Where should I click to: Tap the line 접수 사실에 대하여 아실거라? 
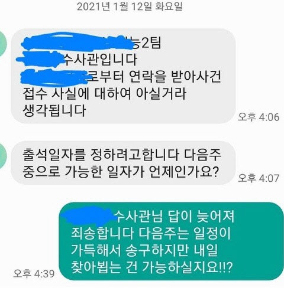pos(105,94)
